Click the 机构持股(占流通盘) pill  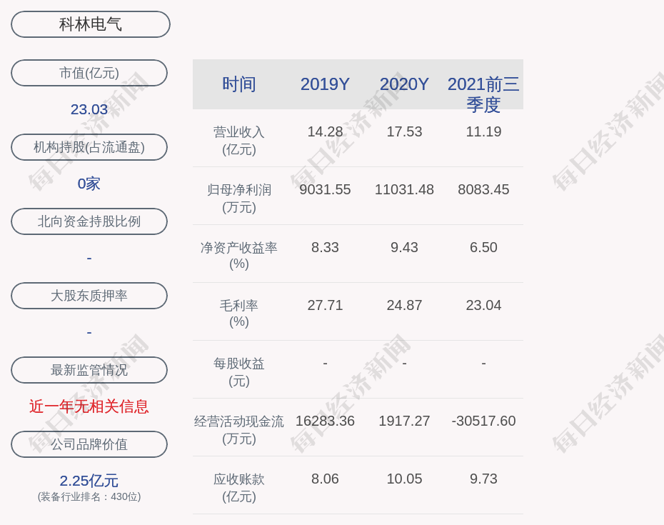click(x=89, y=147)
